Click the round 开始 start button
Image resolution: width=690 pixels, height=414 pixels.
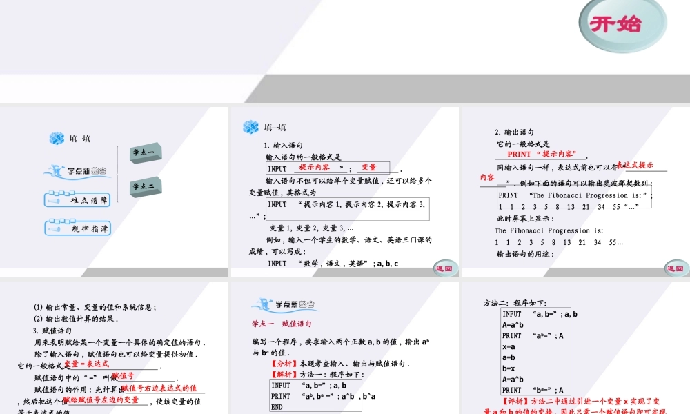(622, 25)
